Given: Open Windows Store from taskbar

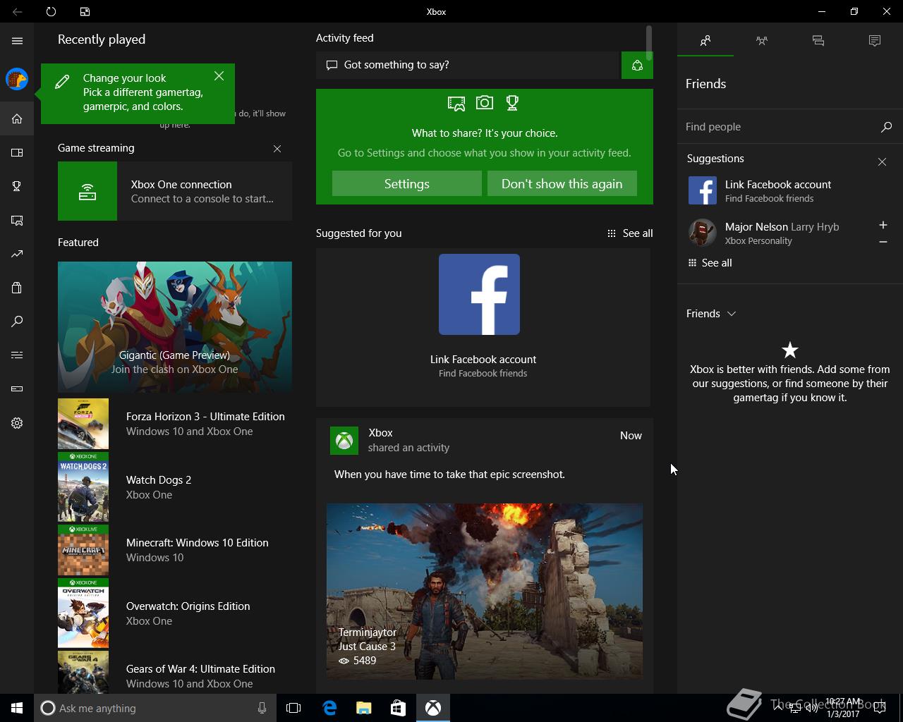Looking at the screenshot, I should coord(399,708).
